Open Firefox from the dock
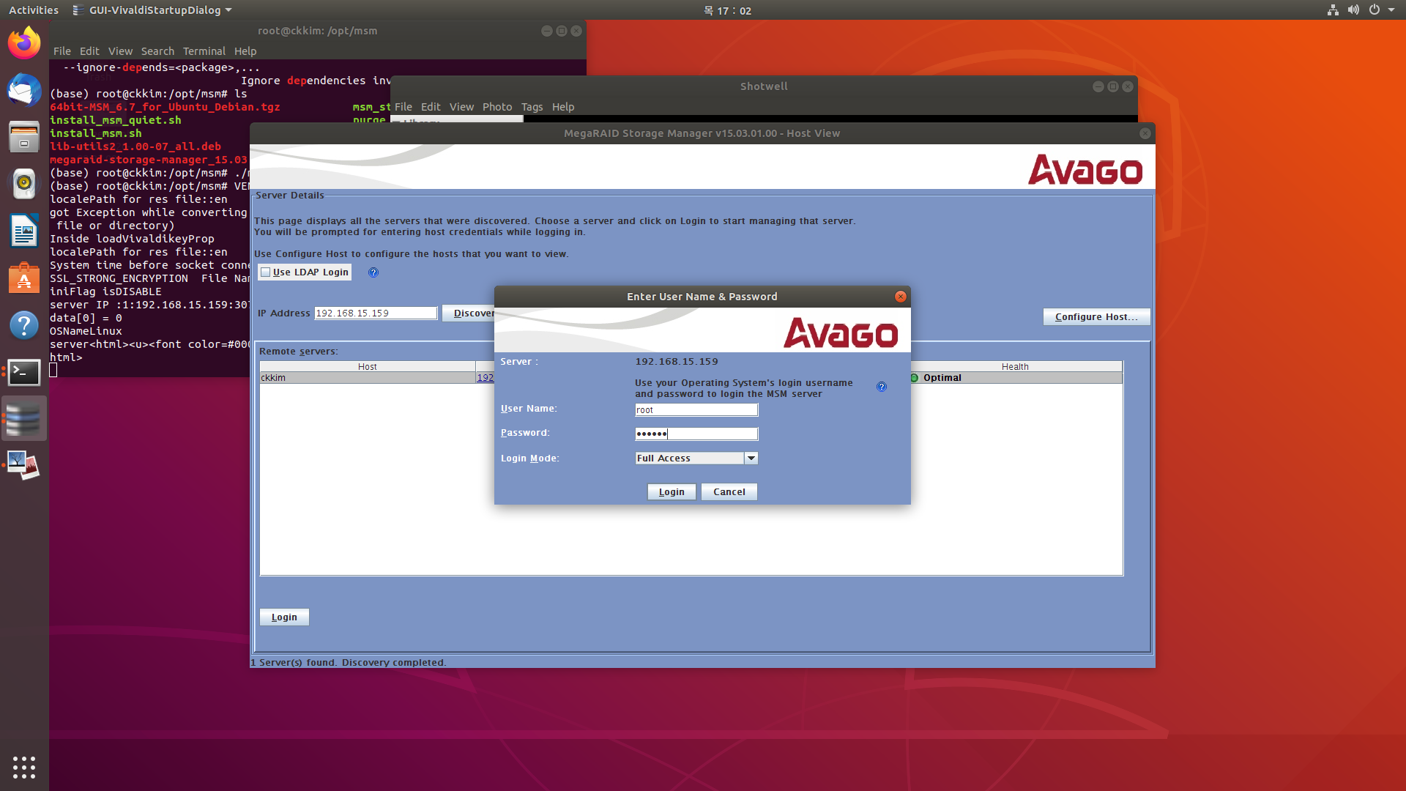This screenshot has width=1406, height=791. tap(24, 42)
